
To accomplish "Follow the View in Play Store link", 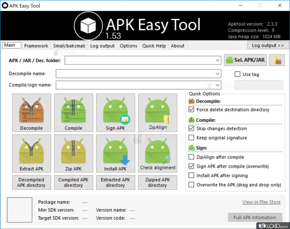I will click(x=261, y=202).
